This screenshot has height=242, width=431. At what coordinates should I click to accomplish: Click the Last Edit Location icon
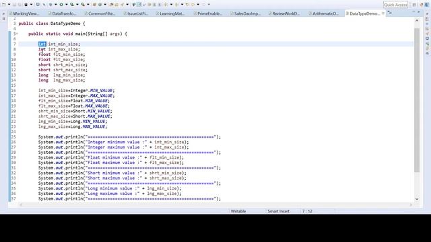pos(187,5)
